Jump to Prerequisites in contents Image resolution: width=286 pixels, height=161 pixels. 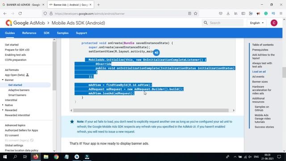click(x=260, y=50)
